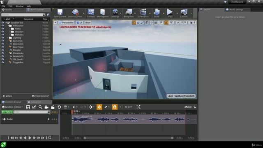The image size is (263, 148).
Task: Click the Sequencer save icon
Action: coord(28,107)
